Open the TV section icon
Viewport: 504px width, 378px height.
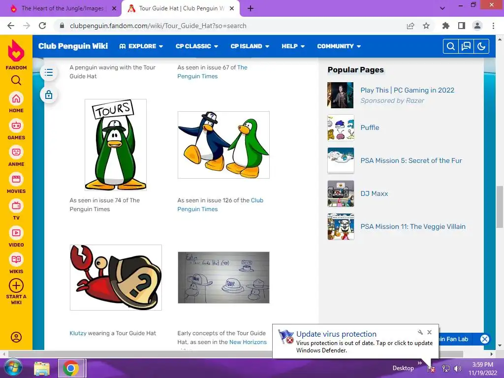(16, 206)
